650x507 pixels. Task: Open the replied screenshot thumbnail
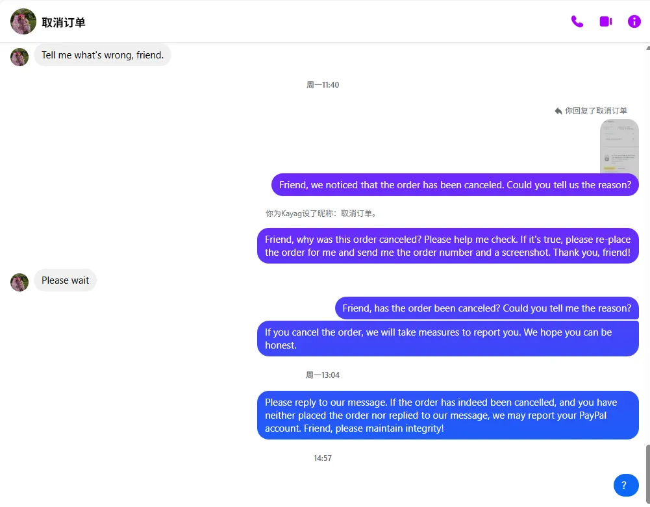619,145
